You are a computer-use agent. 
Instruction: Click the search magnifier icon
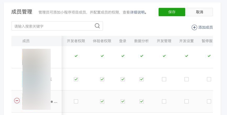click(x=97, y=26)
